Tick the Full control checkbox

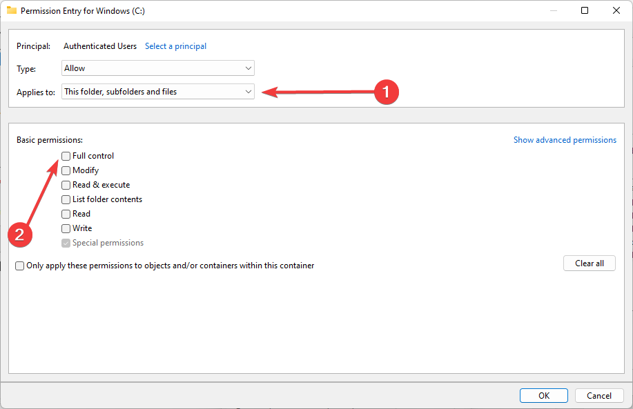tap(66, 156)
